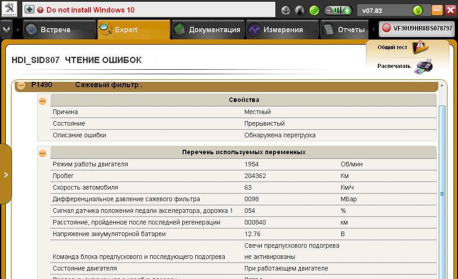Collapse the Перечень используемых переменных section

pyautogui.click(x=43, y=153)
